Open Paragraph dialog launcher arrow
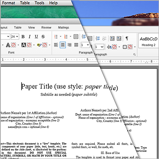The height and width of the screenshot is (159, 159). (x=134, y=54)
